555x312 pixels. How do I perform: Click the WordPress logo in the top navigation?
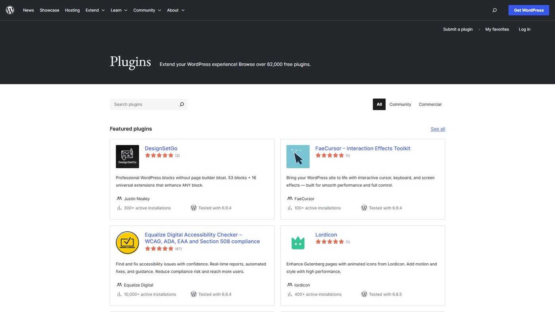pos(10,10)
